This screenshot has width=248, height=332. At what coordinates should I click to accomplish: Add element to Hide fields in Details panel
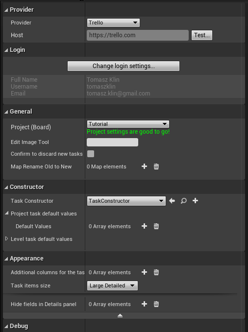(145, 304)
